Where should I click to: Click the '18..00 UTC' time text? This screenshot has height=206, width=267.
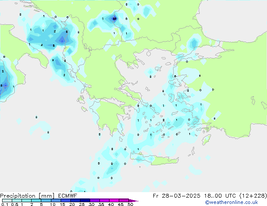[x=221, y=196]
